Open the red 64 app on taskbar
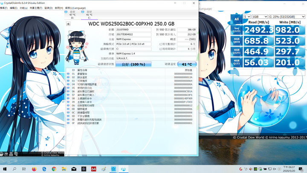The height and width of the screenshot is (173, 307). pos(93,169)
